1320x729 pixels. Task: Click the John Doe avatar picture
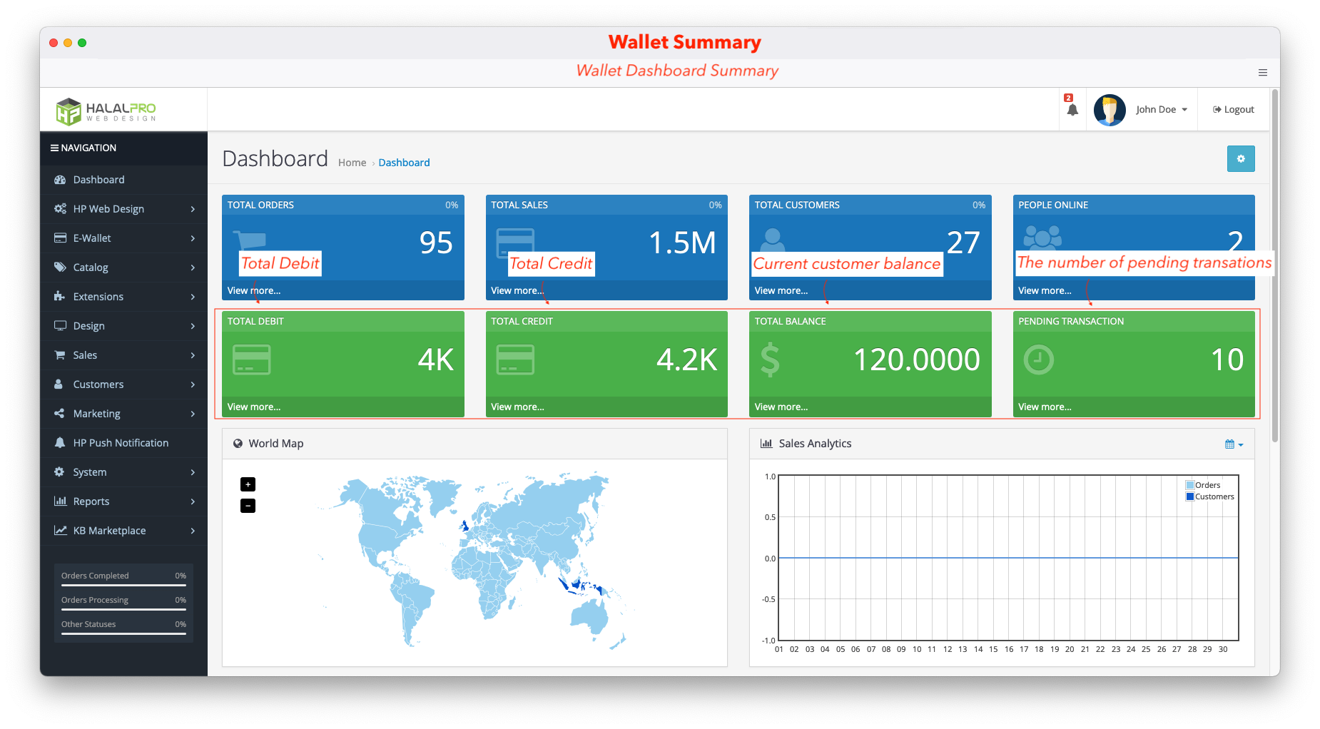[x=1109, y=110]
